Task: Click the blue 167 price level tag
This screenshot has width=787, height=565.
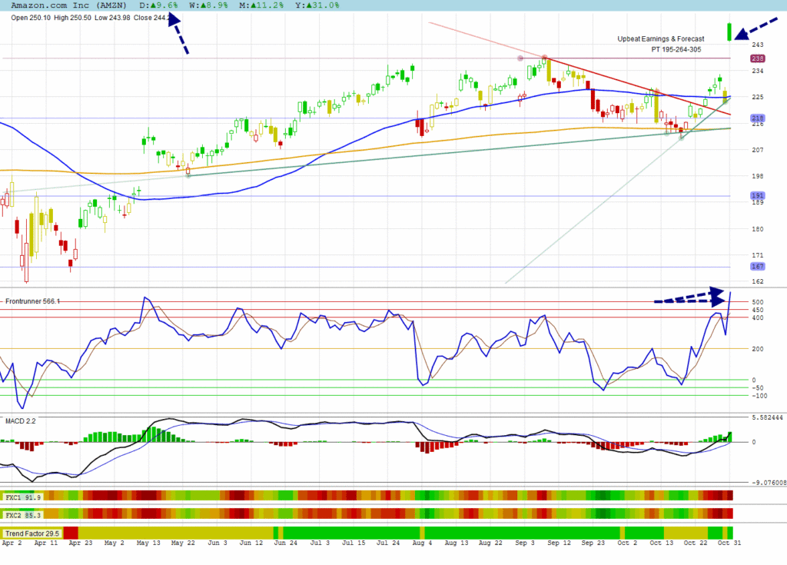Action: [x=756, y=267]
